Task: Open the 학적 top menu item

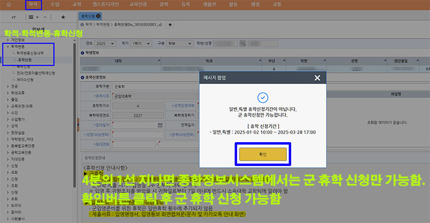Action: coord(33,4)
